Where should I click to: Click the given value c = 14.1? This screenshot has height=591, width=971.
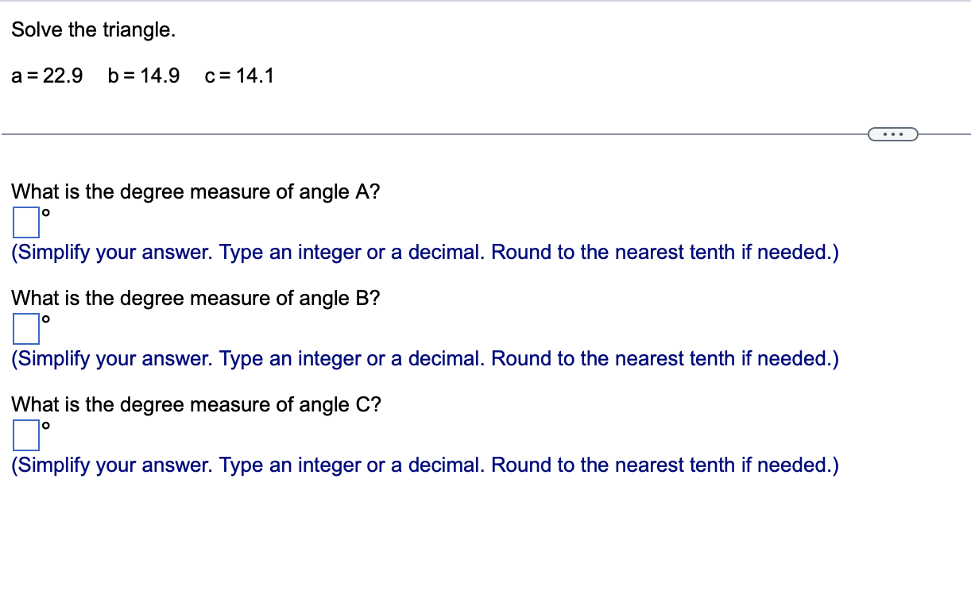tap(238, 76)
